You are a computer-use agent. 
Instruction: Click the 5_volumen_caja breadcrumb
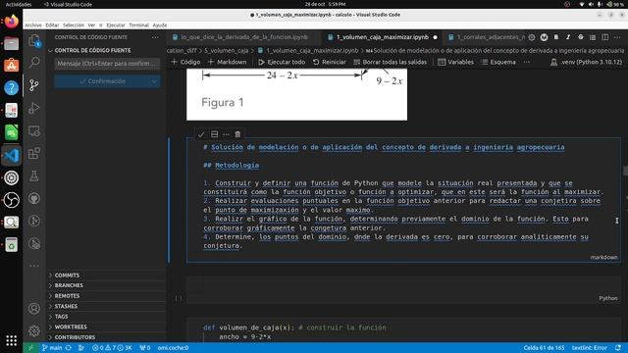[x=227, y=50]
